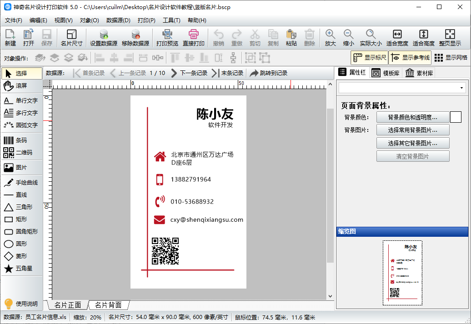Select the 条码 barcode tool
The height and width of the screenshot is (324, 471).
coord(22,140)
